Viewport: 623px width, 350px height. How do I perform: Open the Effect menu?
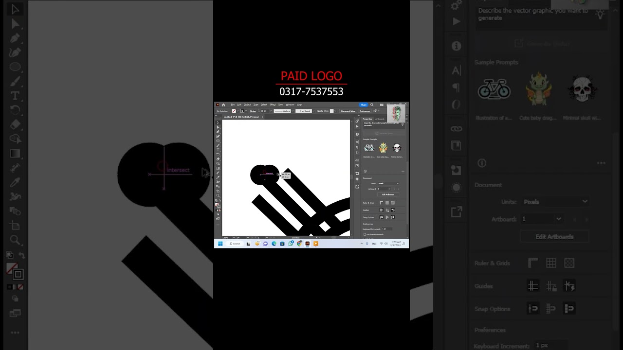(x=273, y=105)
